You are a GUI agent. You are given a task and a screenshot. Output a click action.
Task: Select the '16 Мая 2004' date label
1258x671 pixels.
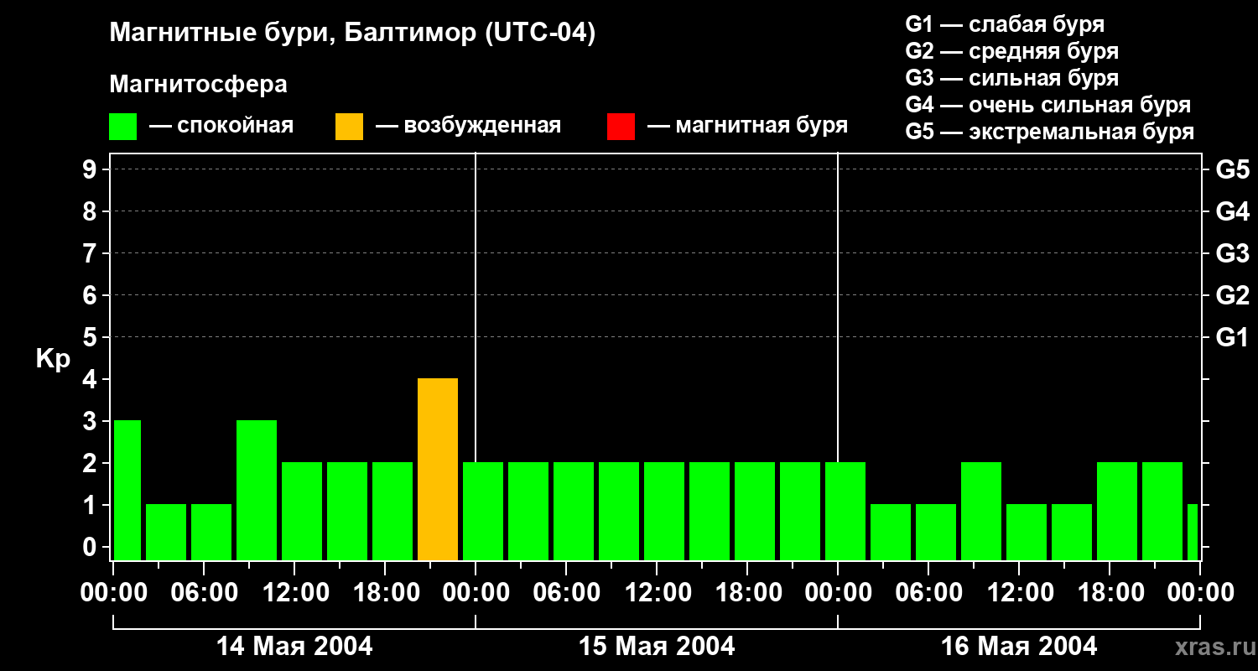(x=1019, y=647)
